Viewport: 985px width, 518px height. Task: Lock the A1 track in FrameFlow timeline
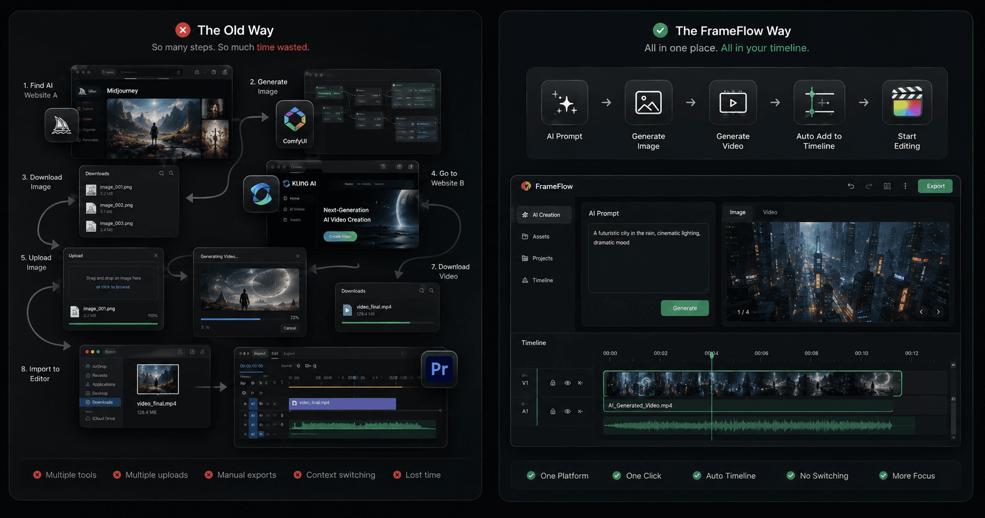(552, 411)
